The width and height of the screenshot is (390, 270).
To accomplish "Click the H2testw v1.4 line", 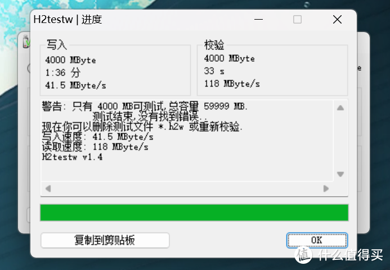I will tap(72, 157).
